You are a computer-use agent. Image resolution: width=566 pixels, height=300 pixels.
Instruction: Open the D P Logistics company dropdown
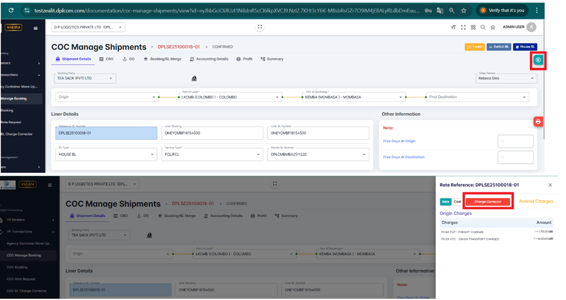coord(88,27)
